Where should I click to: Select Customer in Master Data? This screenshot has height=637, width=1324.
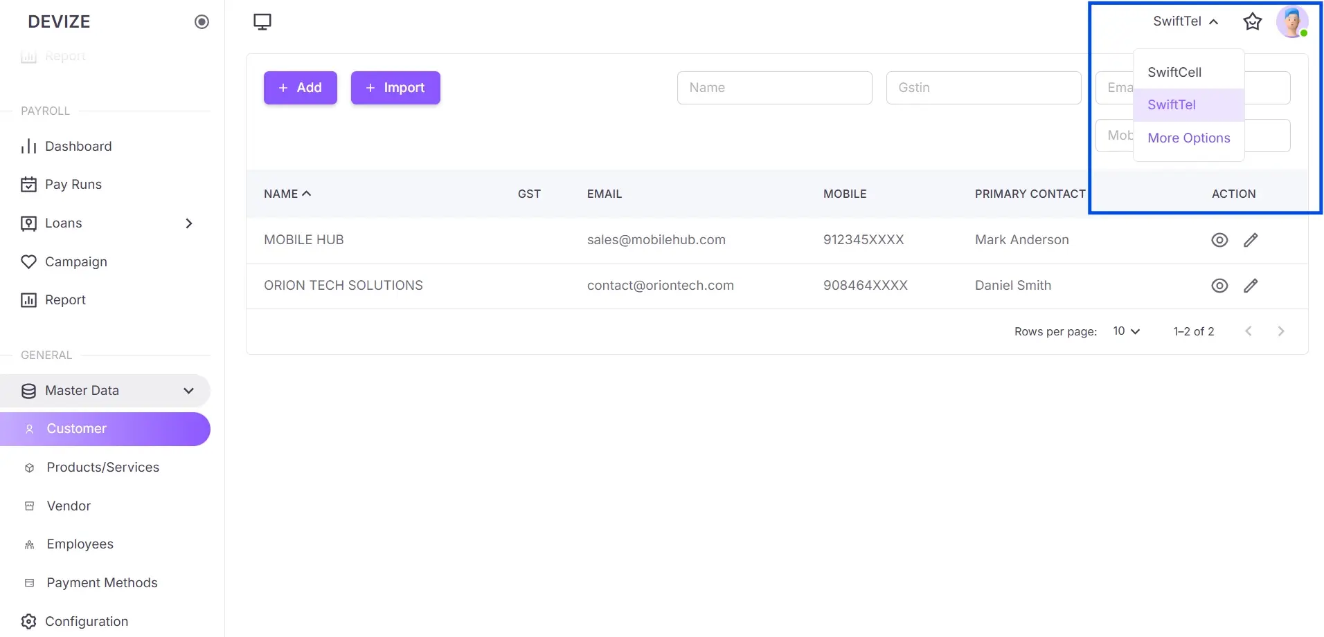(x=105, y=430)
